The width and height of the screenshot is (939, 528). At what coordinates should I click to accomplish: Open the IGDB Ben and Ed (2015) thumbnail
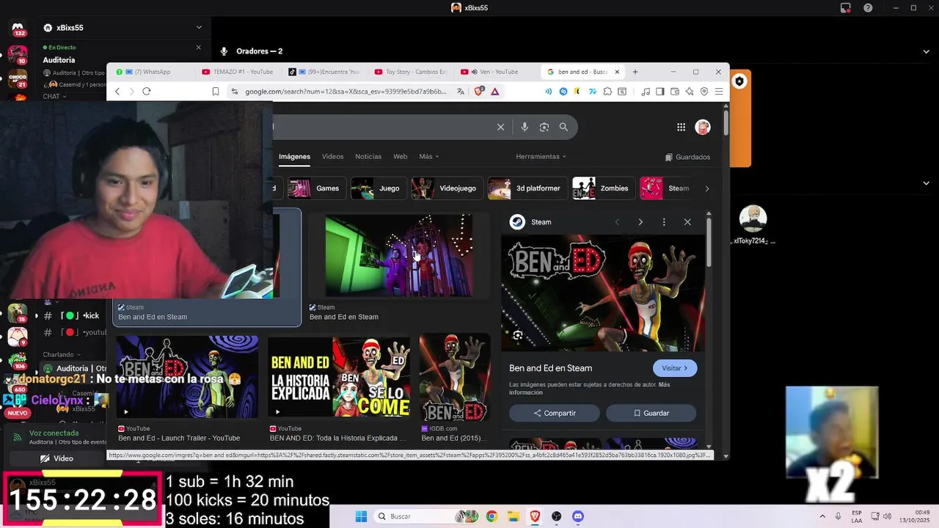coord(455,377)
